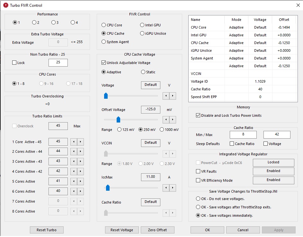Click the Voltage slider left arrow
The width and height of the screenshot is (303, 237).
(166, 96)
